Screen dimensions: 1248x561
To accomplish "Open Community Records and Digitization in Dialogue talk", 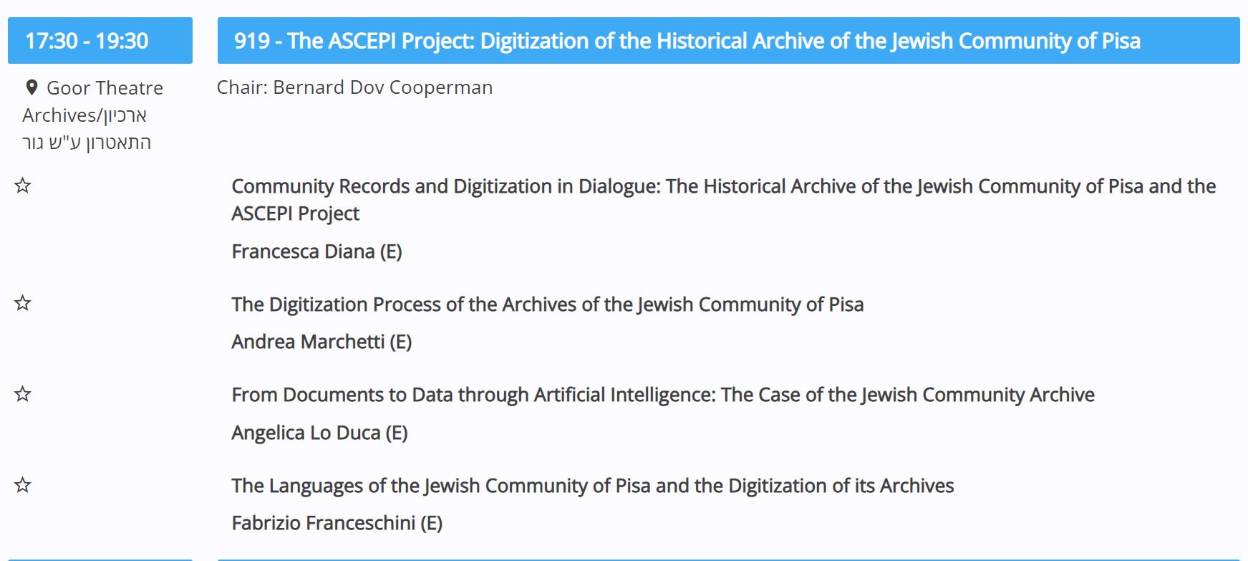I will 723,200.
